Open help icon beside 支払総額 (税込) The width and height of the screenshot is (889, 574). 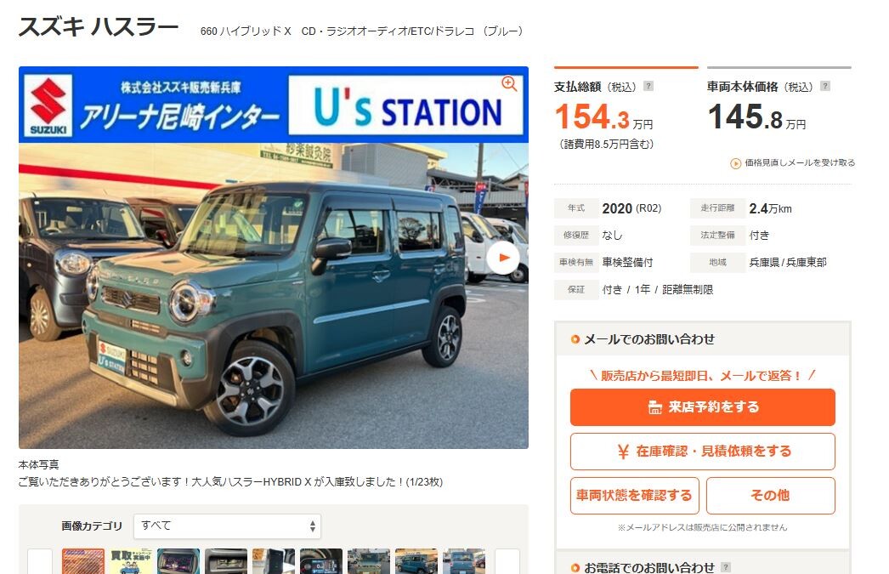[x=648, y=86]
